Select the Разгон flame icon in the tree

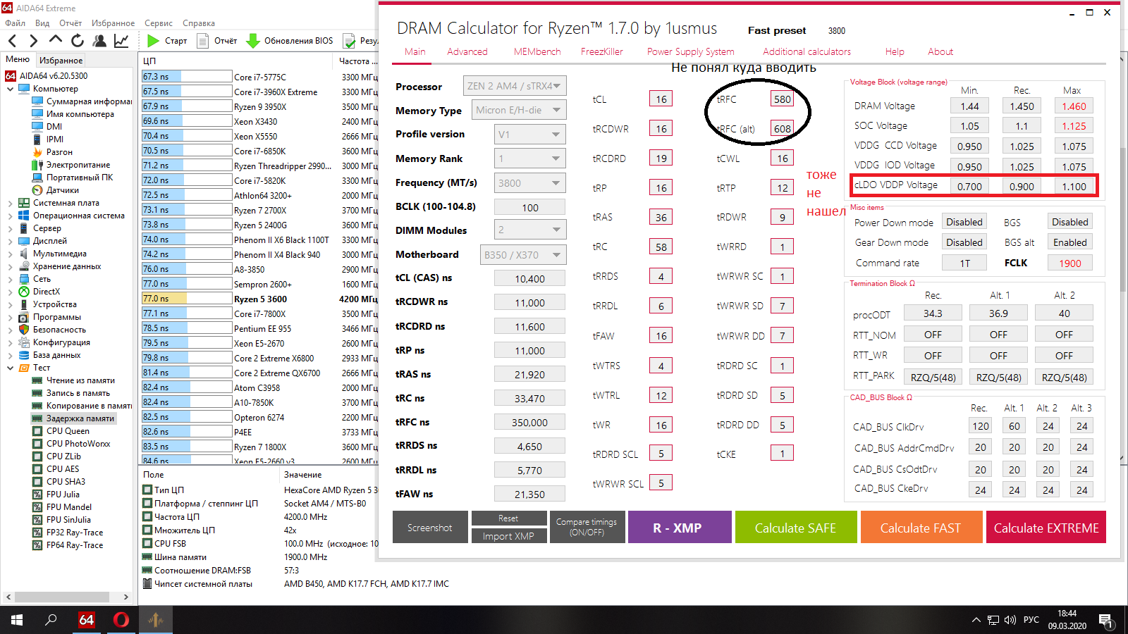[37, 152]
